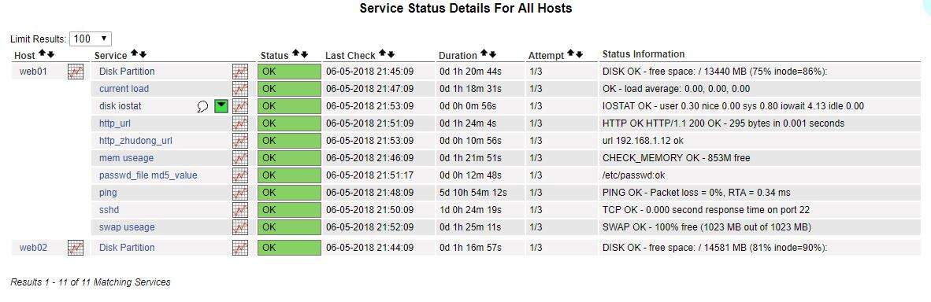Sort the Status column descending with the down arrow
The height and width of the screenshot is (302, 931).
[305, 54]
